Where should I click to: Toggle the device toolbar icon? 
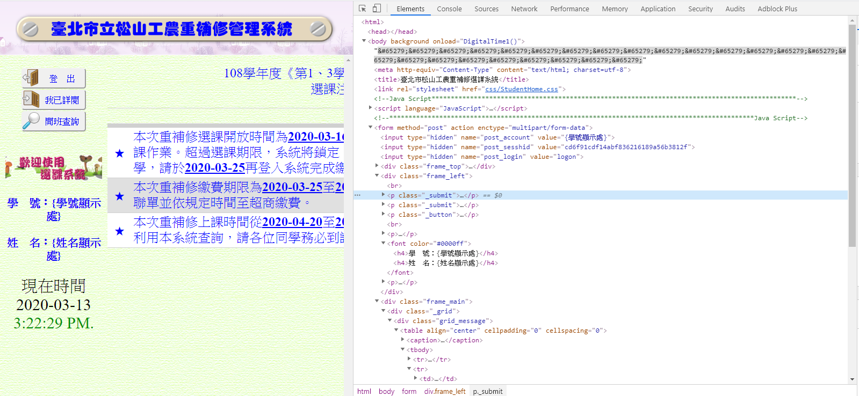pos(377,9)
